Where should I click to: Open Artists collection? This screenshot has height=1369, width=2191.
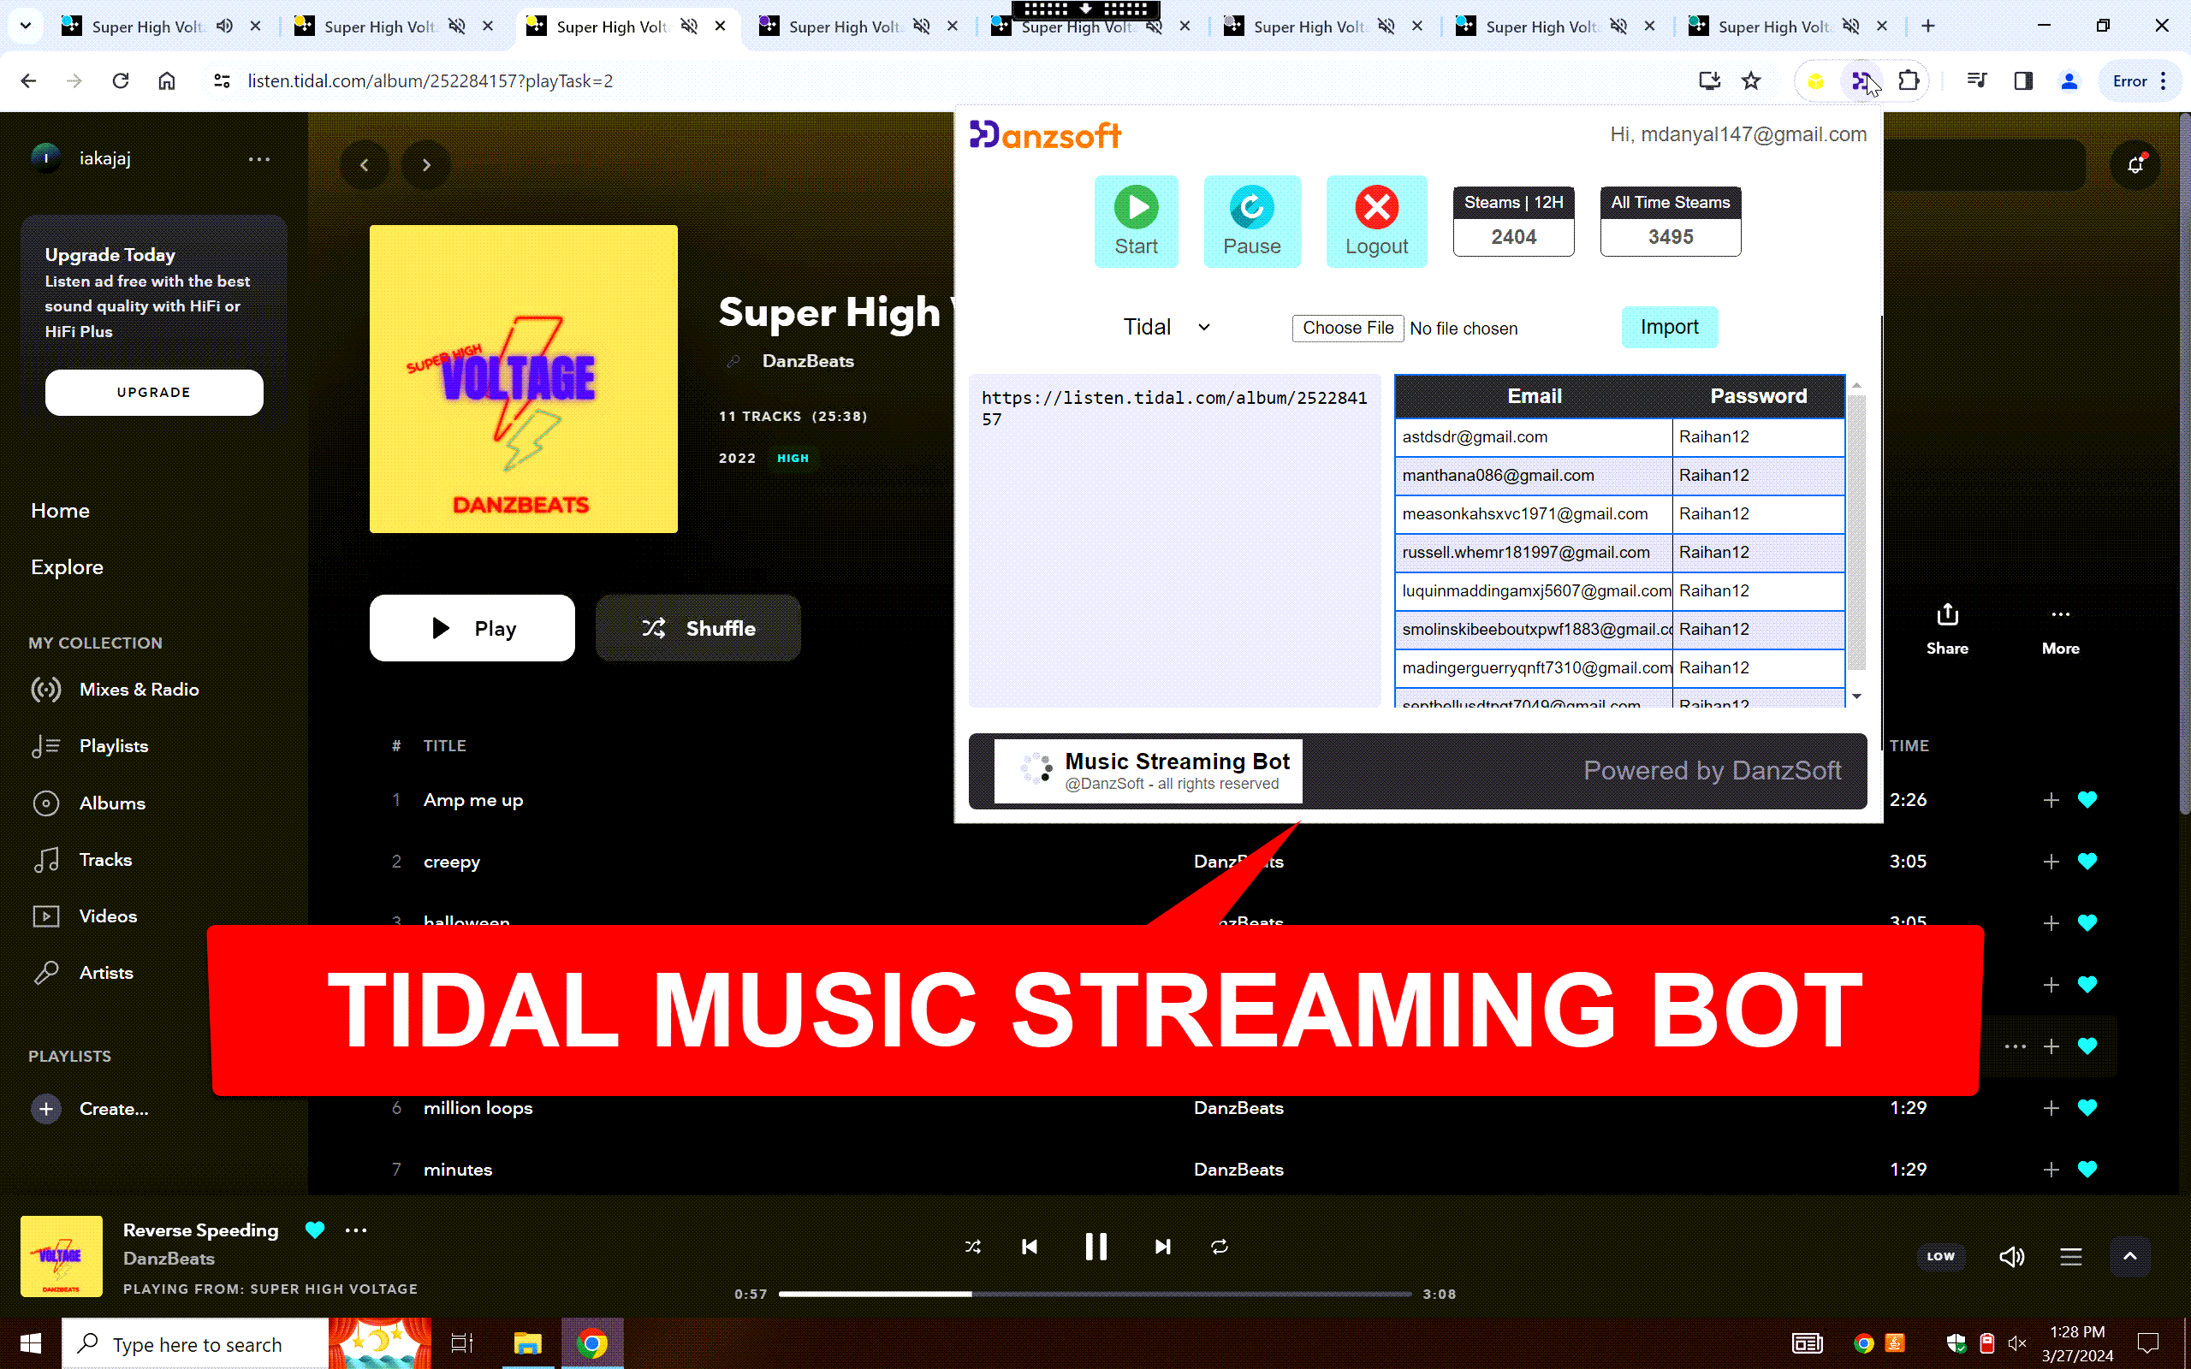82,973
